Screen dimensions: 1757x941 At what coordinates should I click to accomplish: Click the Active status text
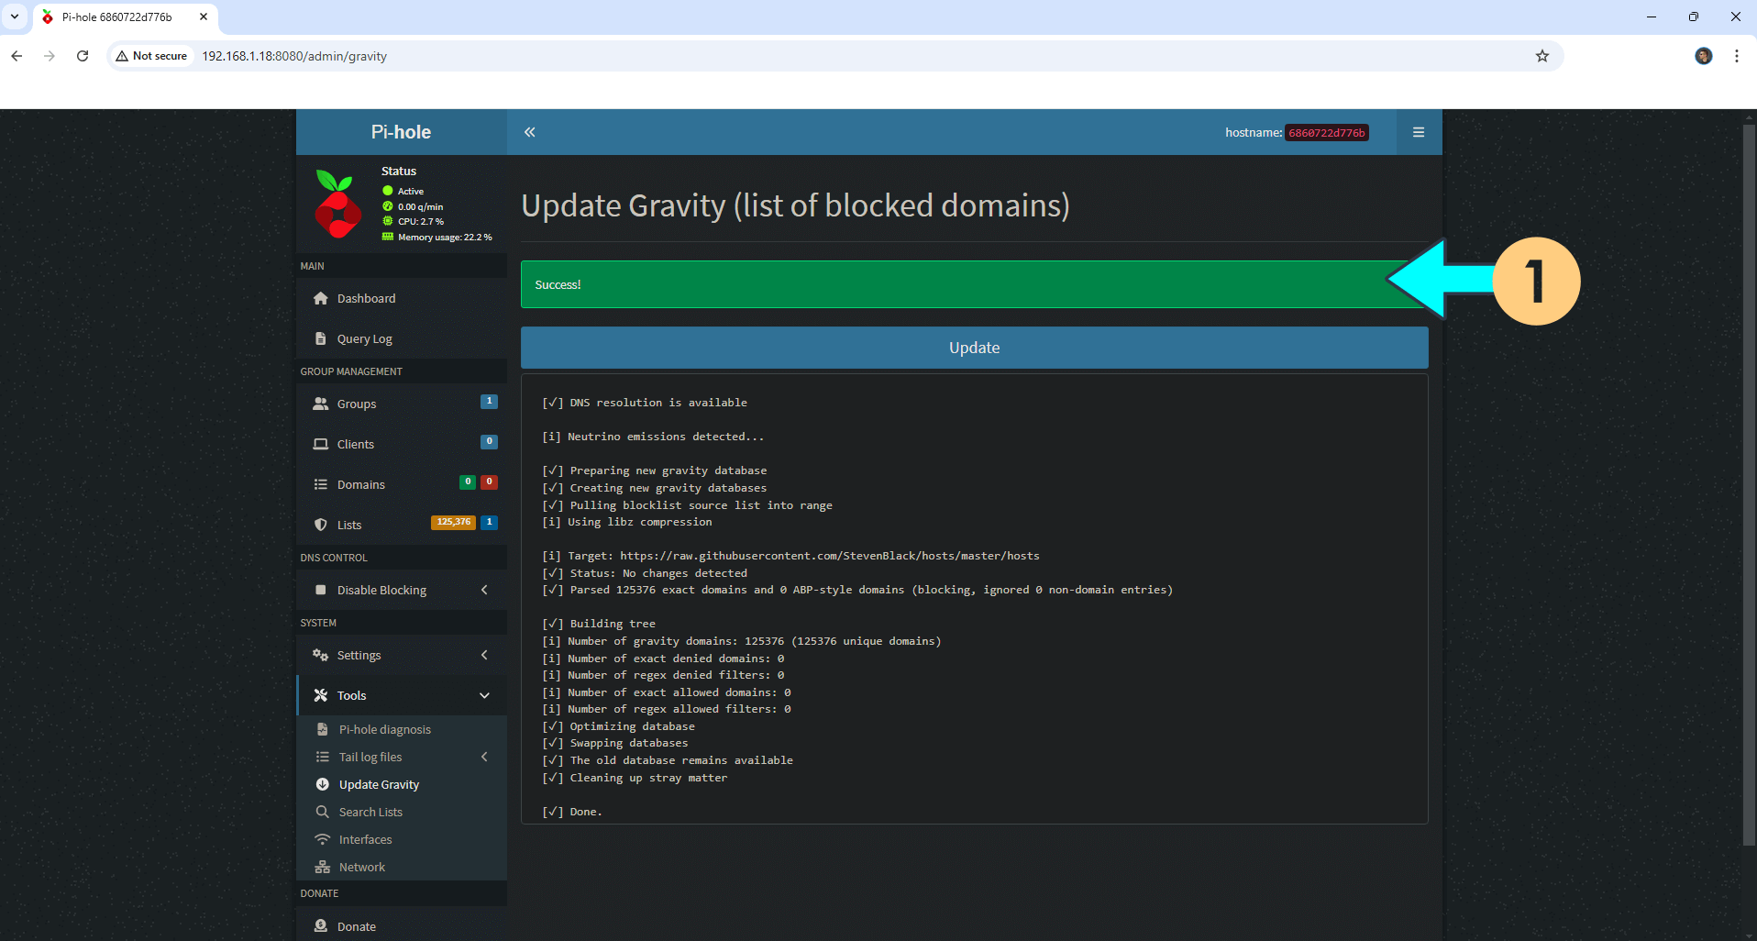pos(411,191)
